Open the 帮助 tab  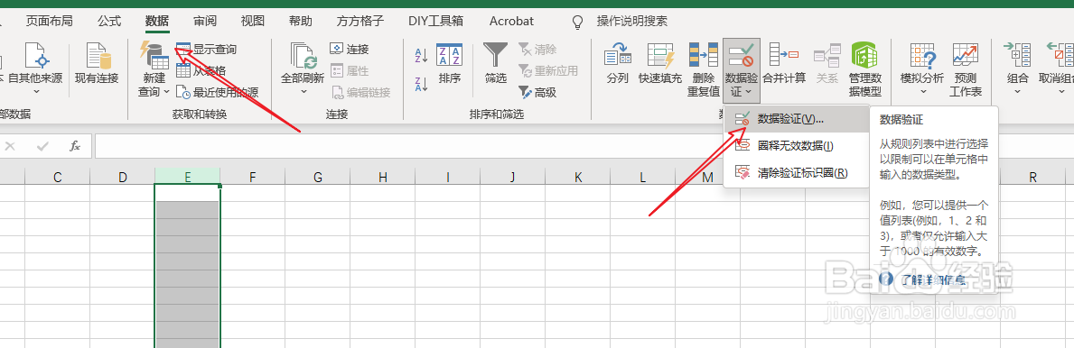coord(301,22)
